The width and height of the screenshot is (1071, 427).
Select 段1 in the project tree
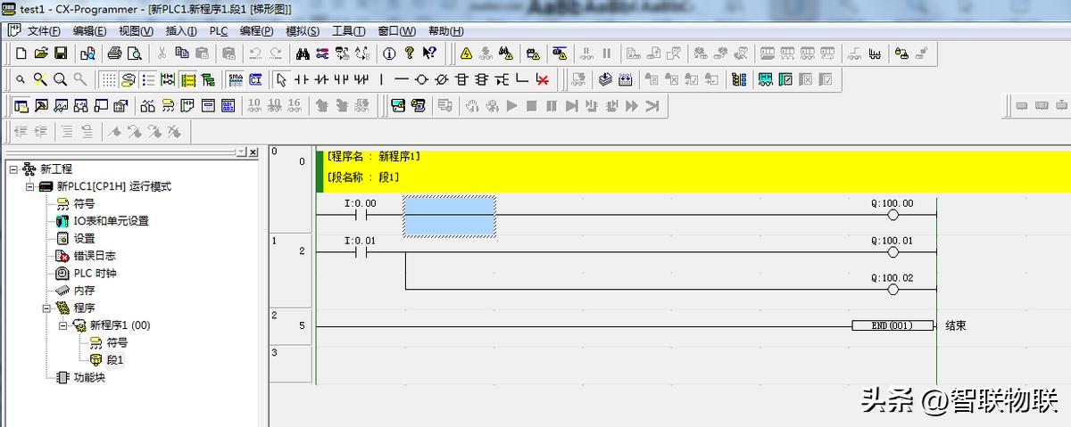pyautogui.click(x=115, y=360)
